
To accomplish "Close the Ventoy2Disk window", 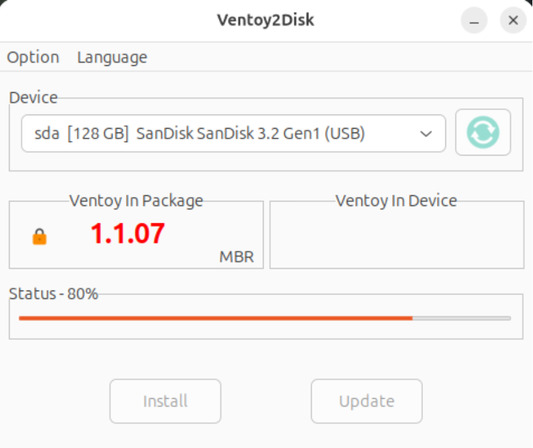I will click(x=513, y=20).
